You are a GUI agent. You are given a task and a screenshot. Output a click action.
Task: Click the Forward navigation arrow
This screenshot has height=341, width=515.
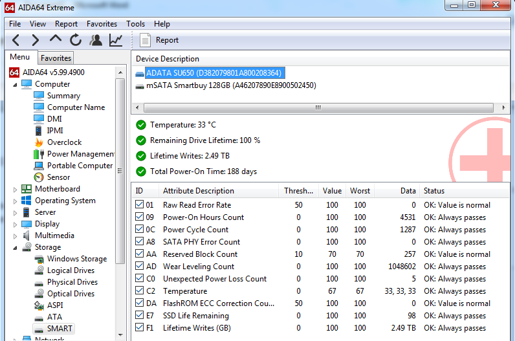[x=36, y=40]
